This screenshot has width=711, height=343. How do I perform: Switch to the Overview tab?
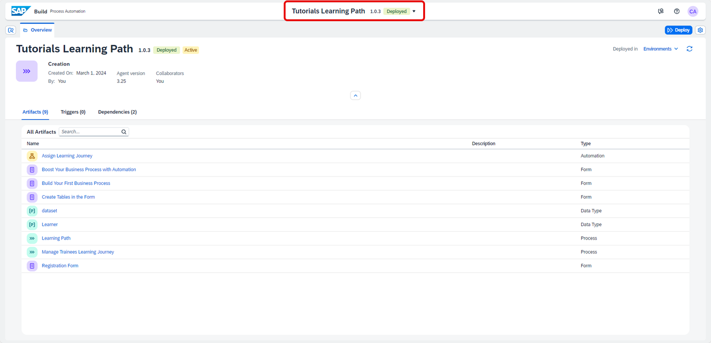pyautogui.click(x=38, y=30)
